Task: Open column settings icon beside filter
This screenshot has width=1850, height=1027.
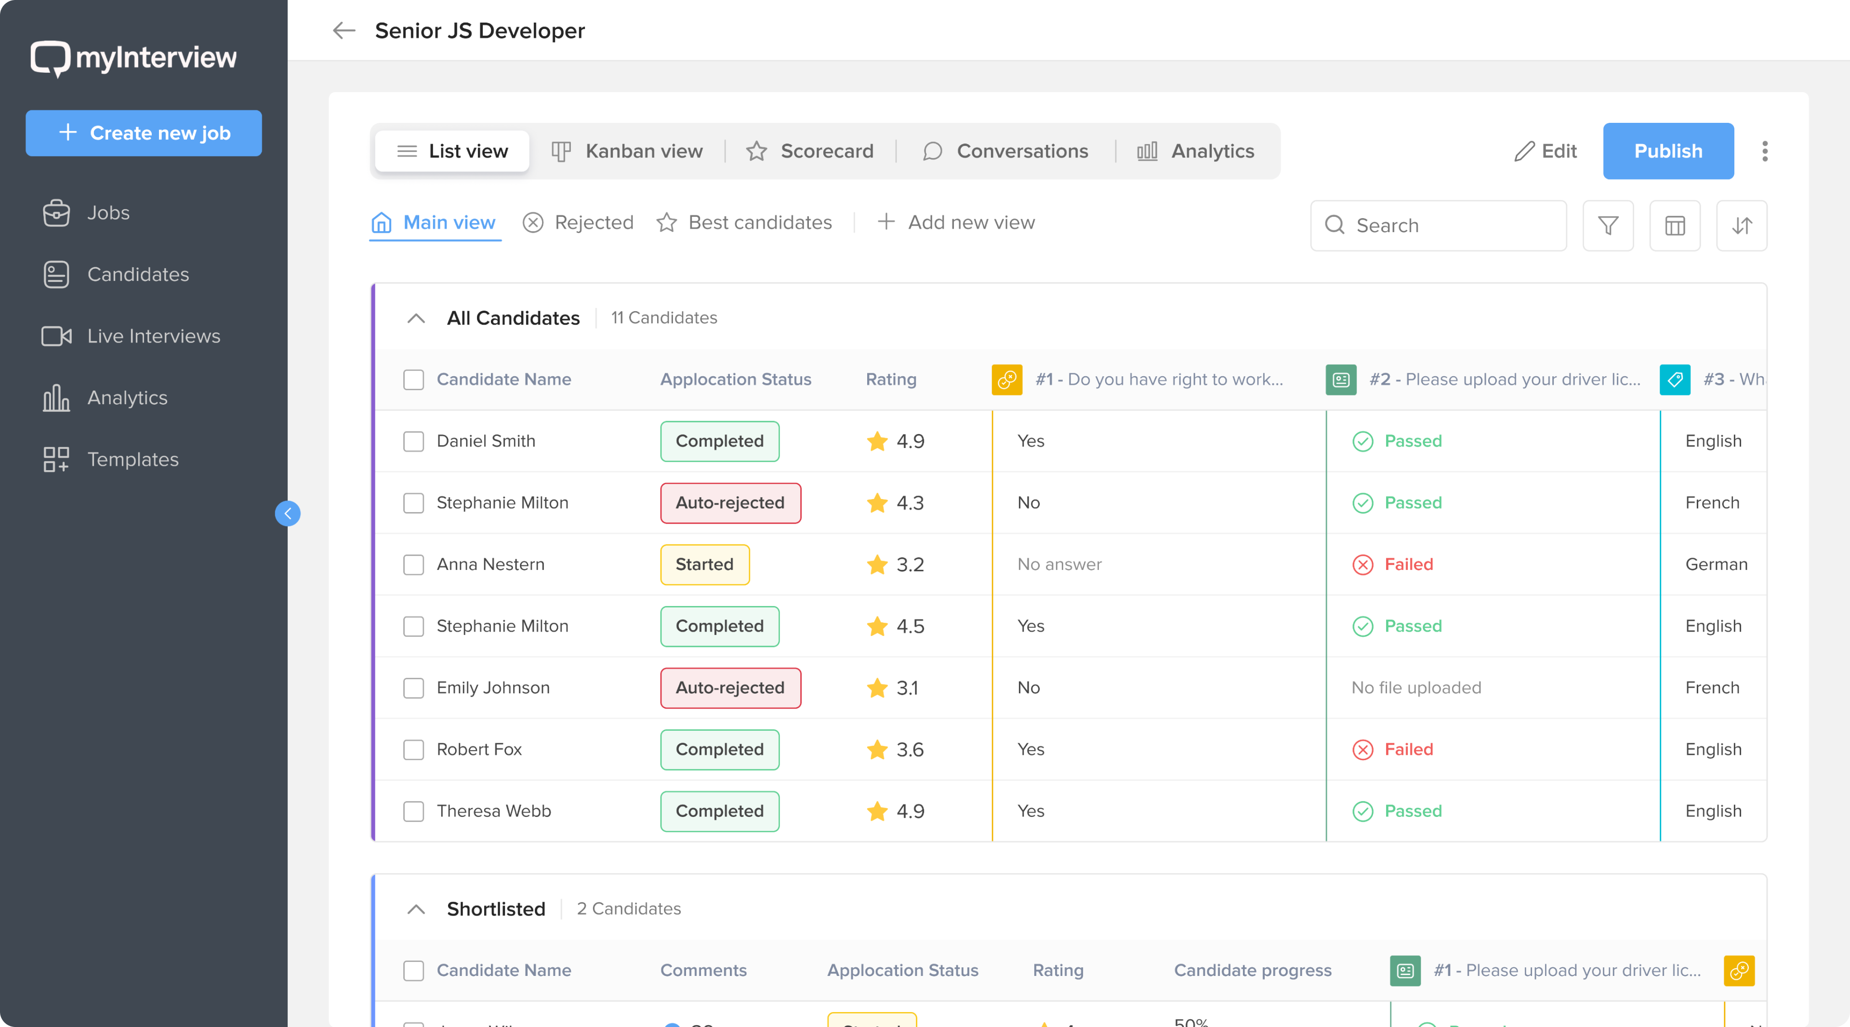Action: point(1675,225)
